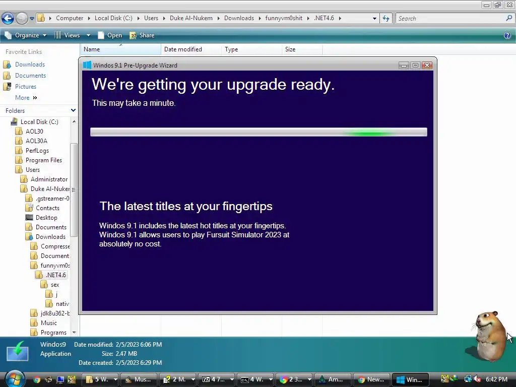
Task: Expand the arrow after .NET4.6 in the breadcrumb
Action: (x=340, y=19)
